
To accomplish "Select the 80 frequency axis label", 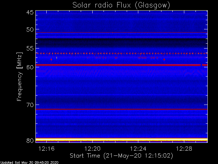I will click(x=30, y=140).
